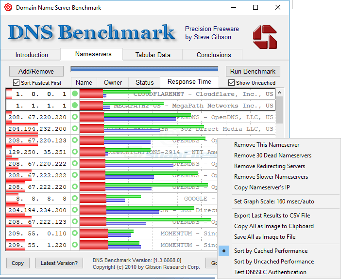Image resolution: width=341 pixels, height=279 pixels.
Task: Click the status circle for 1.1.1.1
Action: (75, 106)
